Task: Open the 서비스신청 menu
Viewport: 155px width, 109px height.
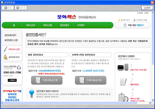Action: pos(48,25)
